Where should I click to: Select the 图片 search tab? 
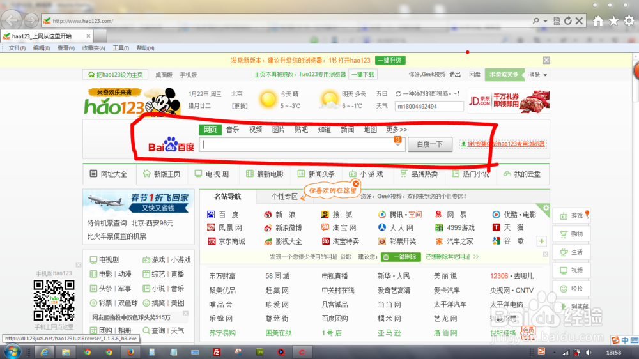279,130
